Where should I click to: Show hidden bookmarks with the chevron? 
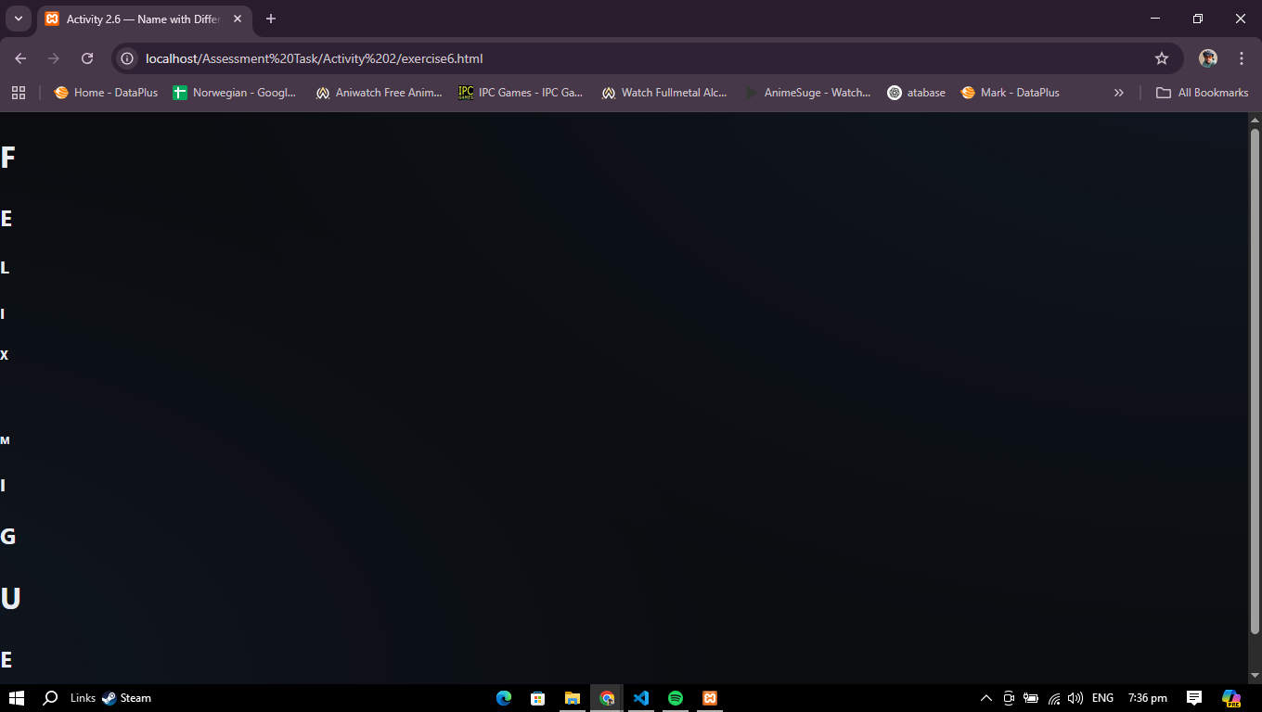coord(1118,93)
